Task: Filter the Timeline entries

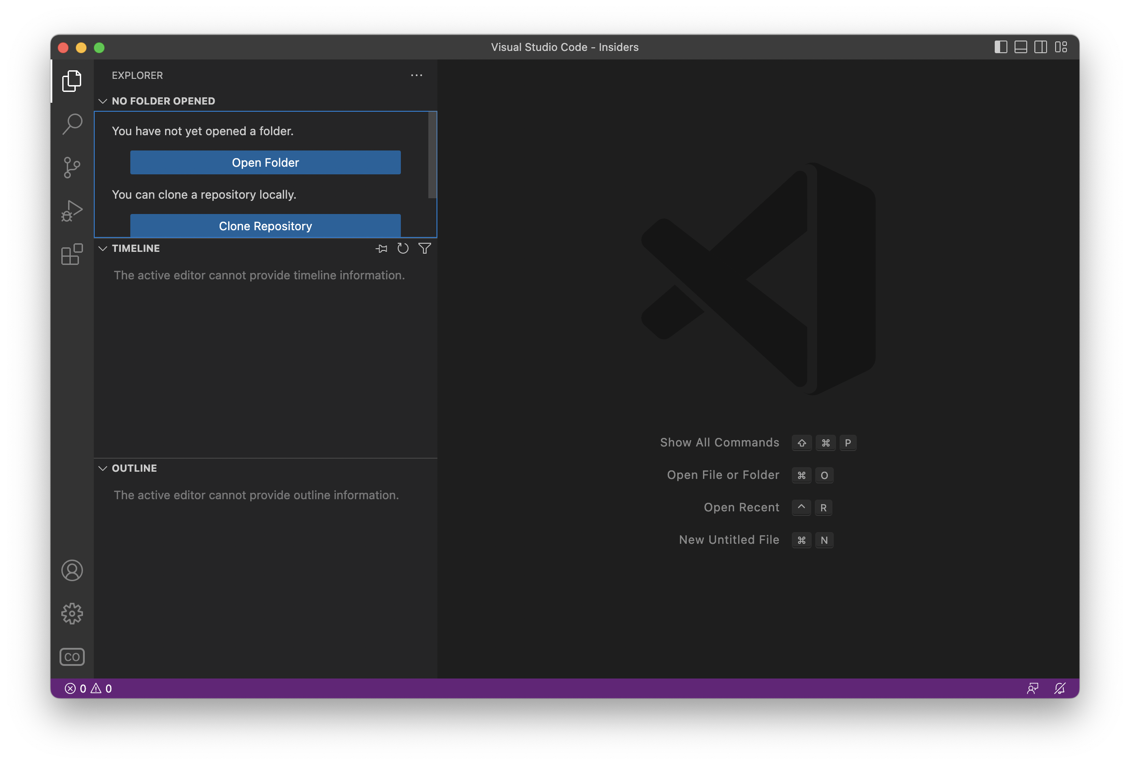Action: coord(424,248)
